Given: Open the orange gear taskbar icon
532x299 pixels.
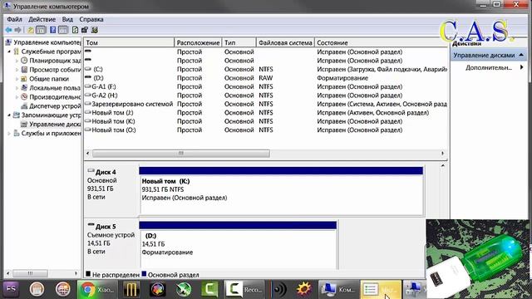Looking at the screenshot, I should pos(304,290).
